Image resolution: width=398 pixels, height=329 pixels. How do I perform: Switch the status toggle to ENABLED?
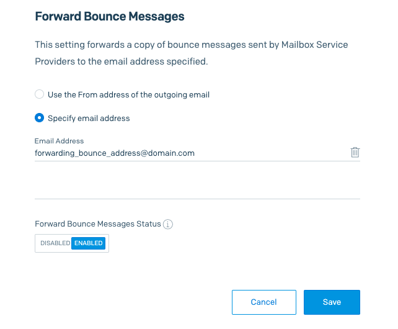pyautogui.click(x=88, y=243)
